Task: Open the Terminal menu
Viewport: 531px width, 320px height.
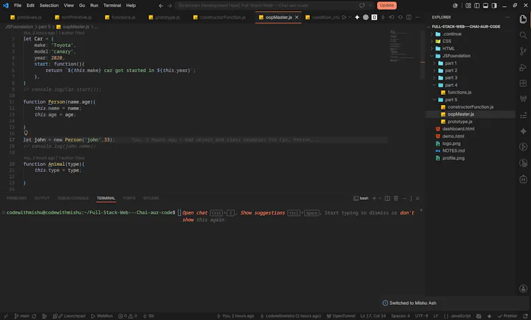Action: tap(112, 5)
